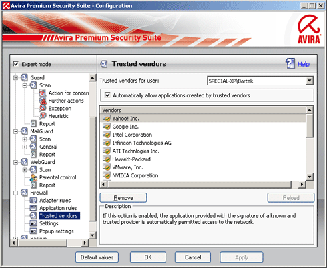327x268 pixels.
Task: Collapse the Guard tree node
Action: 15,78
